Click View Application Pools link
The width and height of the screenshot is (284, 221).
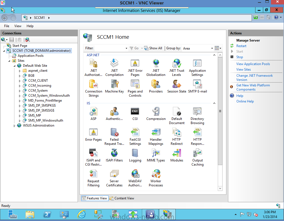[x=253, y=64]
